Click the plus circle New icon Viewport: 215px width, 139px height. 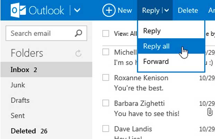(109, 10)
